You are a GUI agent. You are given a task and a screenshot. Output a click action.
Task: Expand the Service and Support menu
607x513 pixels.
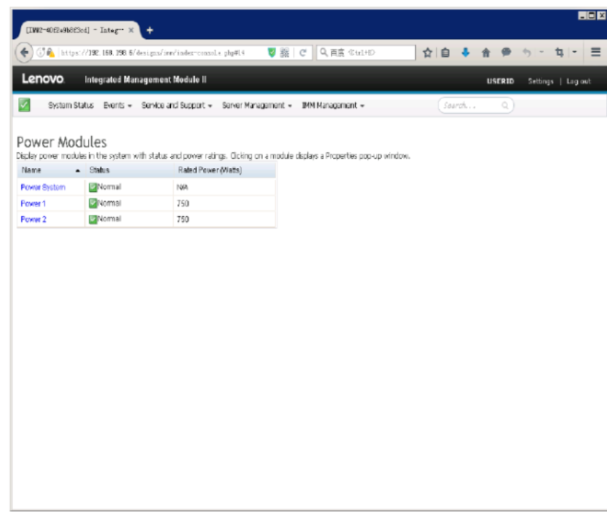[x=177, y=106]
